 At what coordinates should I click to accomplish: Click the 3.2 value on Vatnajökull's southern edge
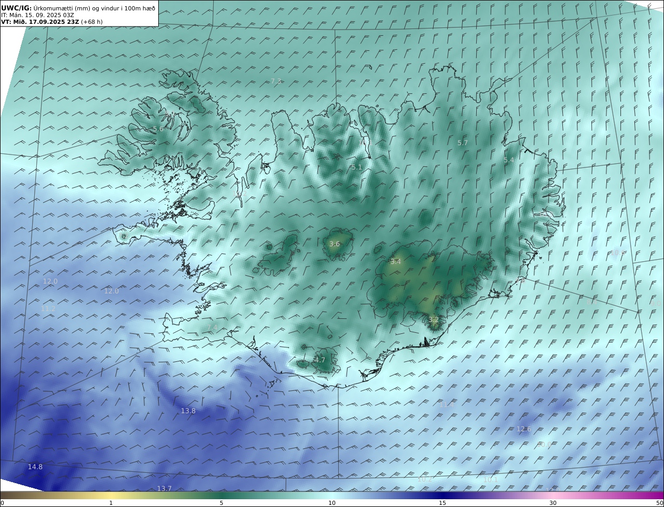pos(433,319)
